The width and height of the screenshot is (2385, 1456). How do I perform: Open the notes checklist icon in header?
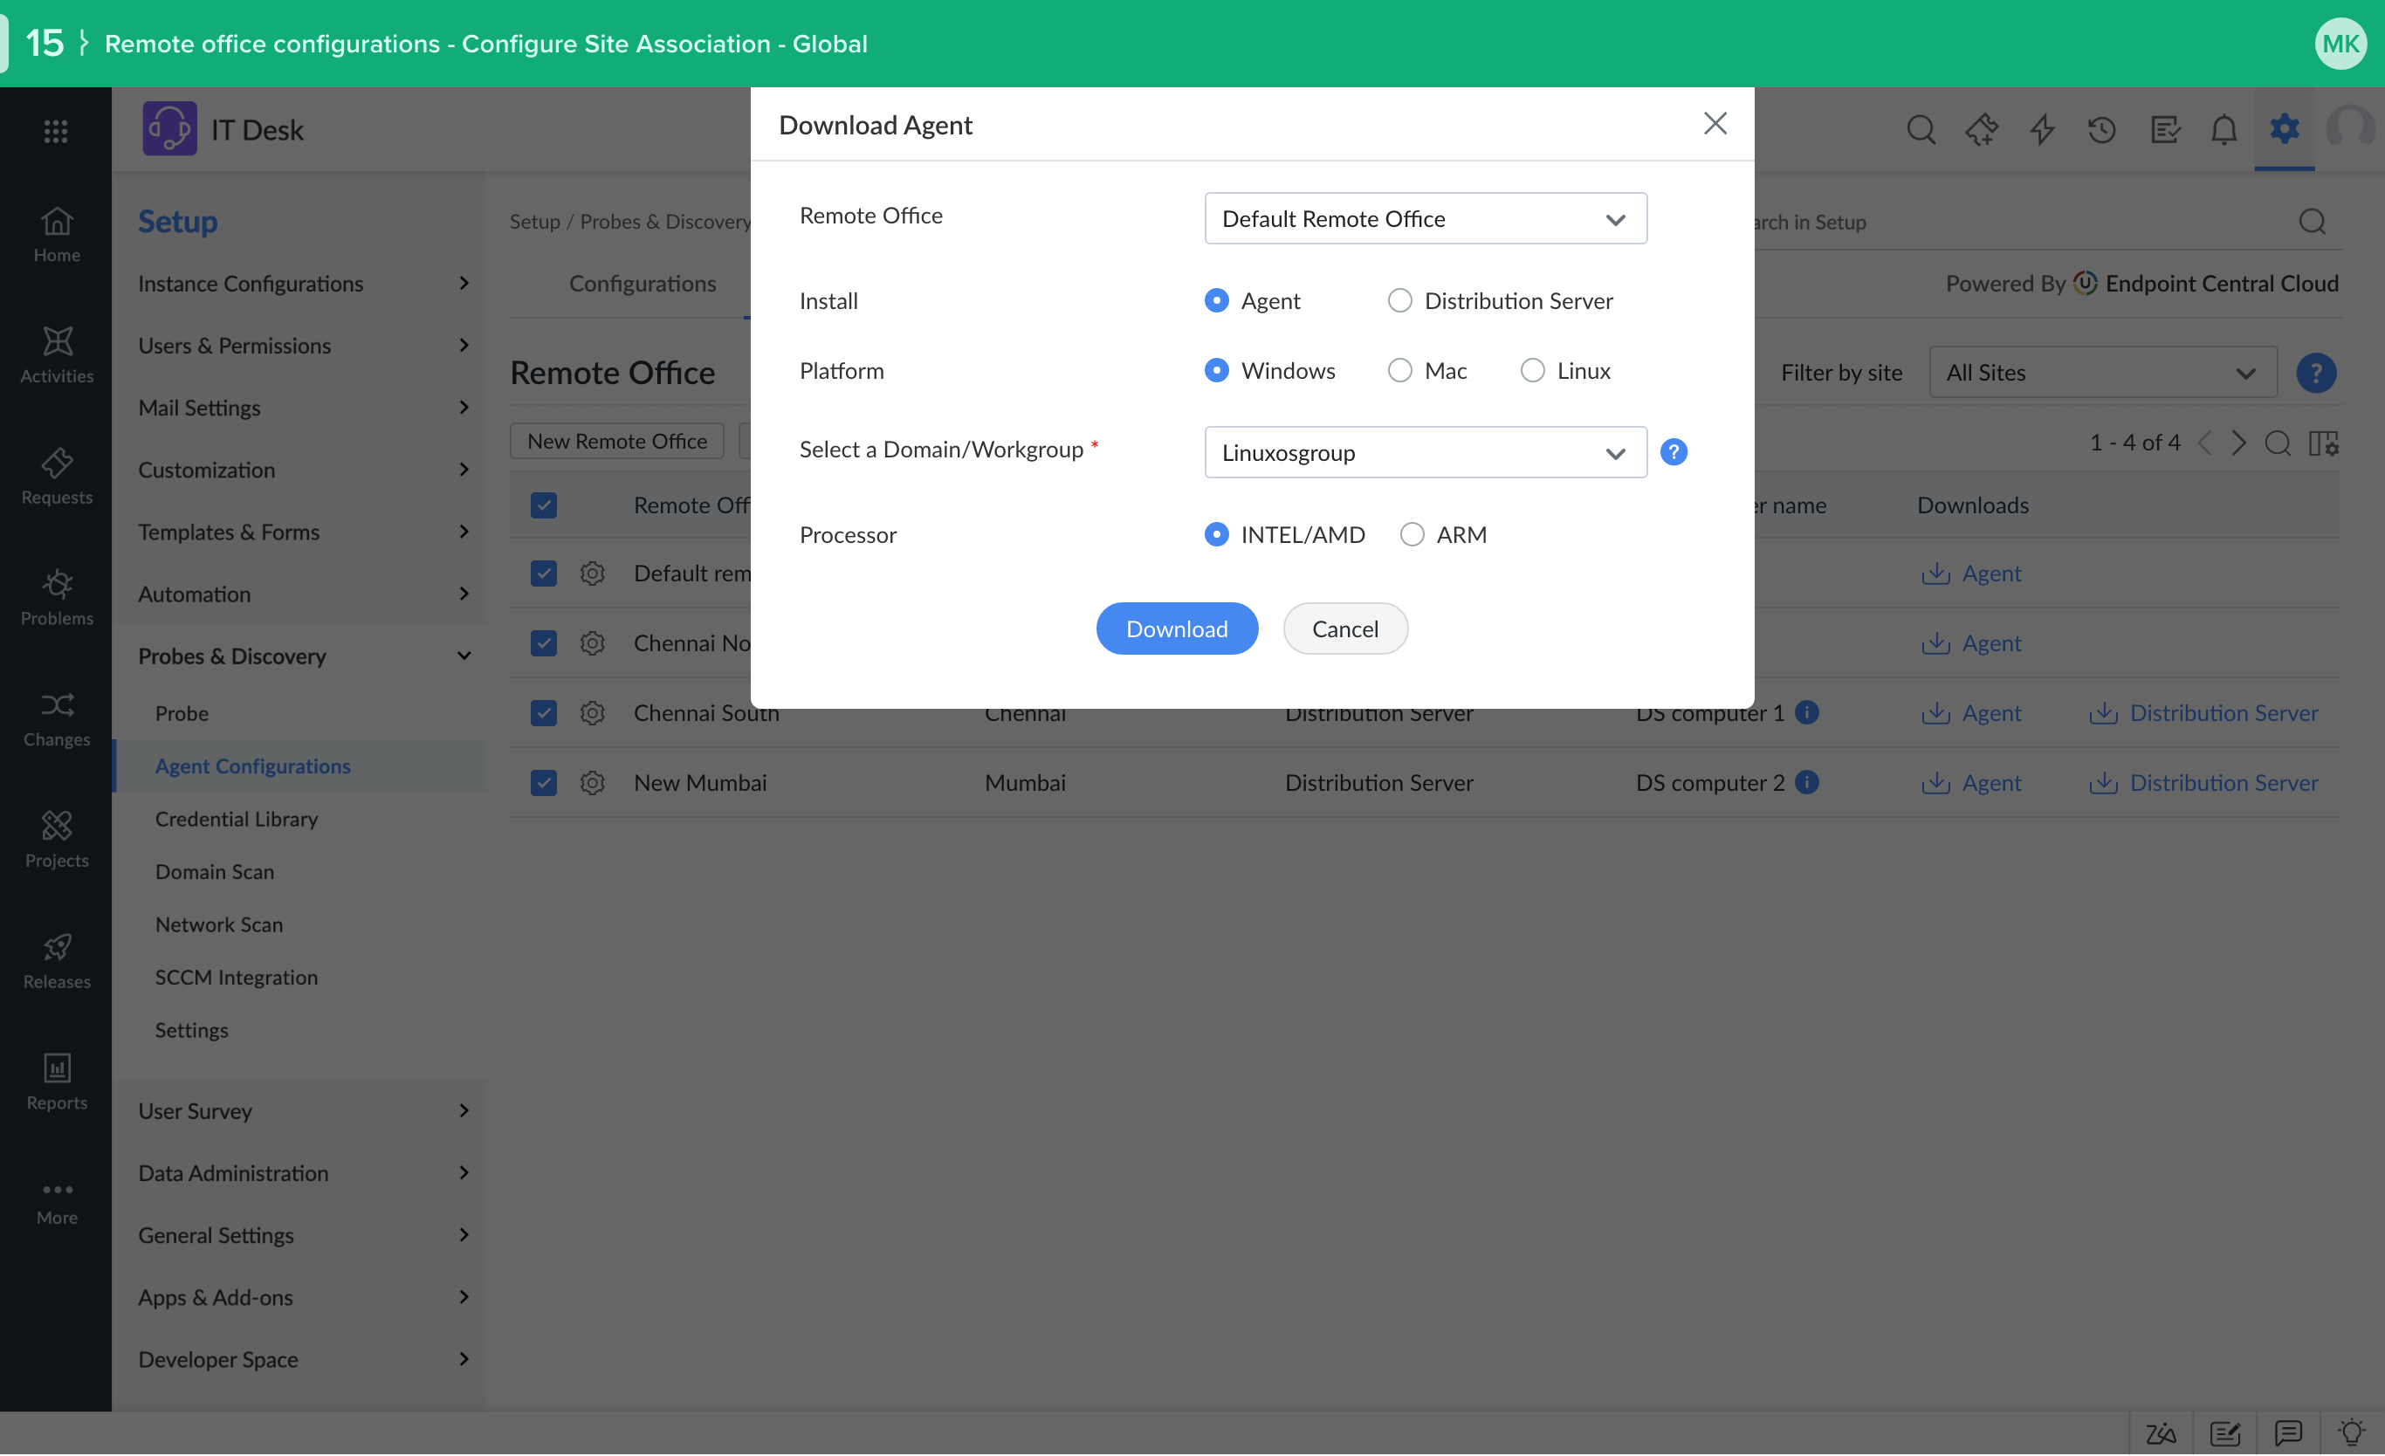pyautogui.click(x=2164, y=129)
